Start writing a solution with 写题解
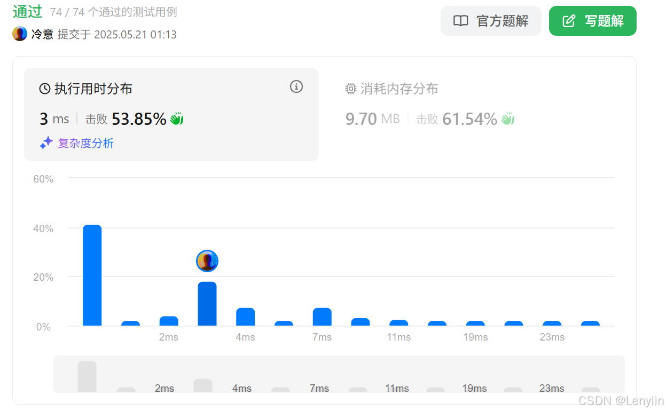This screenshot has width=666, height=411. 593,21
